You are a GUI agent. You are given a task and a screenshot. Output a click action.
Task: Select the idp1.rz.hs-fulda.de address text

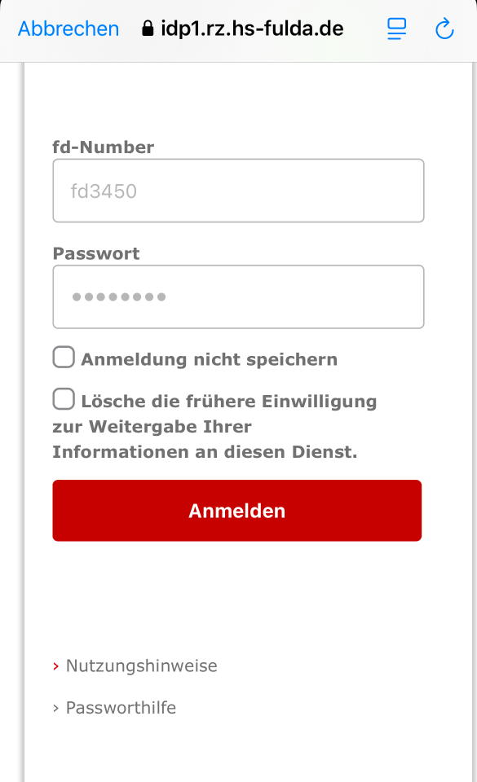[252, 29]
